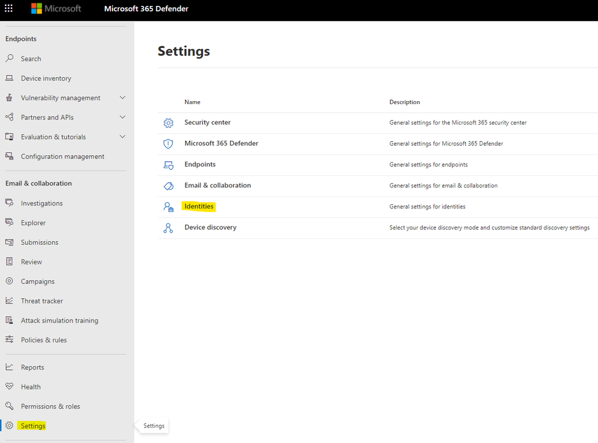Go to Policies & rules
This screenshot has width=598, height=443.
tap(44, 340)
